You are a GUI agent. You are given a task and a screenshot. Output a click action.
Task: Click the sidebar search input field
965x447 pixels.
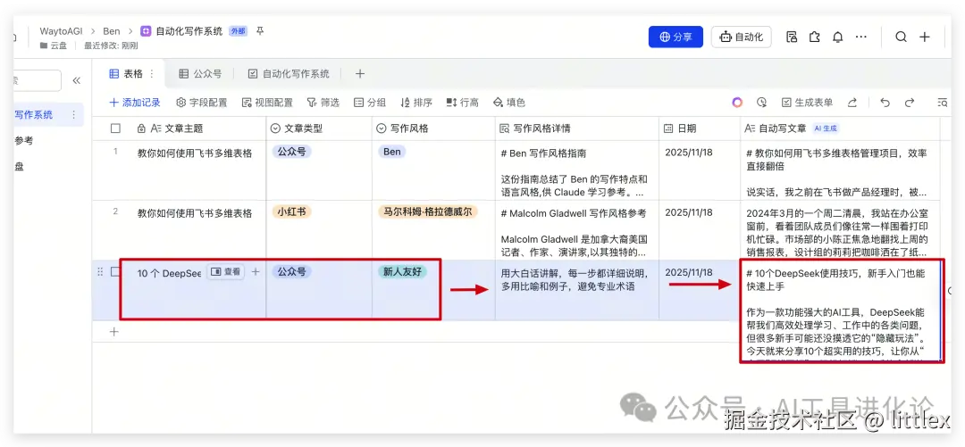(37, 80)
